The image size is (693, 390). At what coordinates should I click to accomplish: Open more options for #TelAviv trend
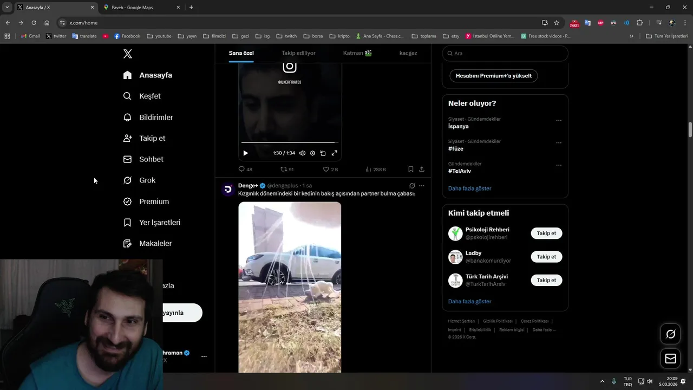(559, 165)
